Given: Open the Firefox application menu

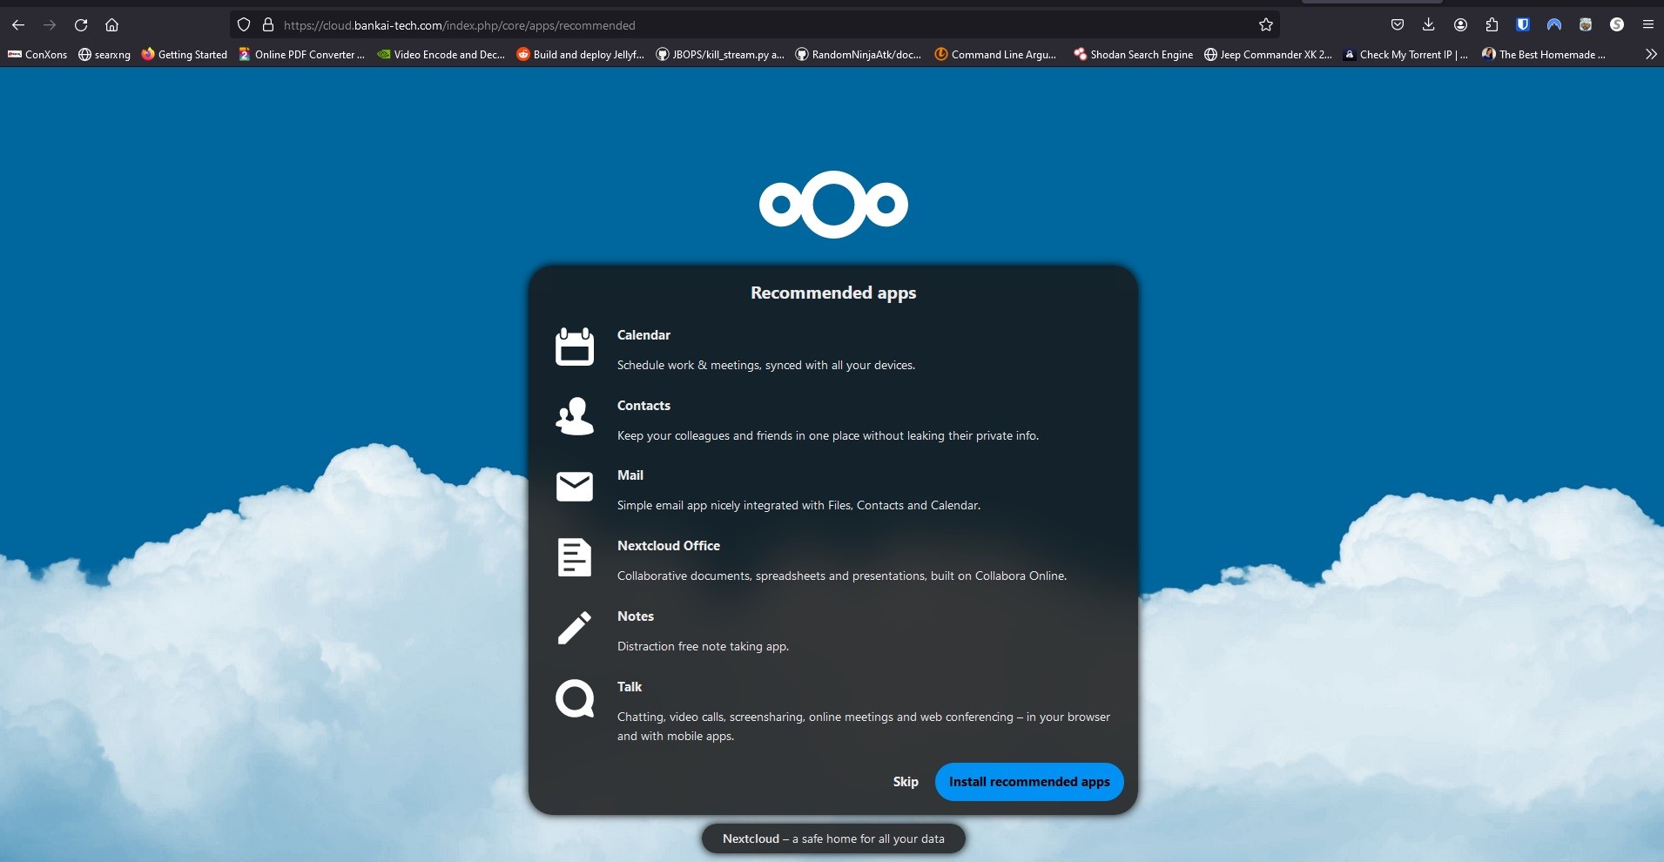Looking at the screenshot, I should click(x=1648, y=24).
